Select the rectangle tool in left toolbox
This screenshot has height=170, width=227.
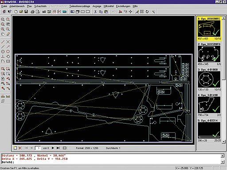tap(8, 61)
